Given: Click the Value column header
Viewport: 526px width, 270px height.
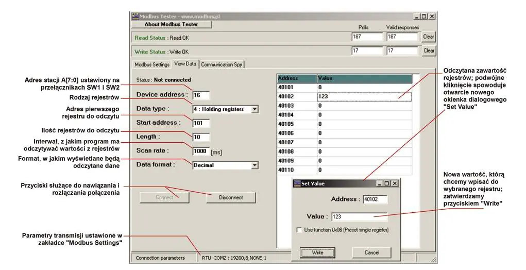Looking at the screenshot, I should point(364,78).
